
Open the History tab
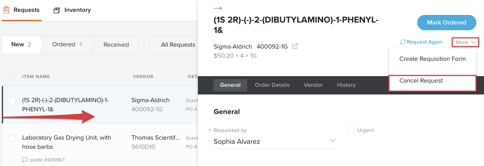(x=346, y=85)
